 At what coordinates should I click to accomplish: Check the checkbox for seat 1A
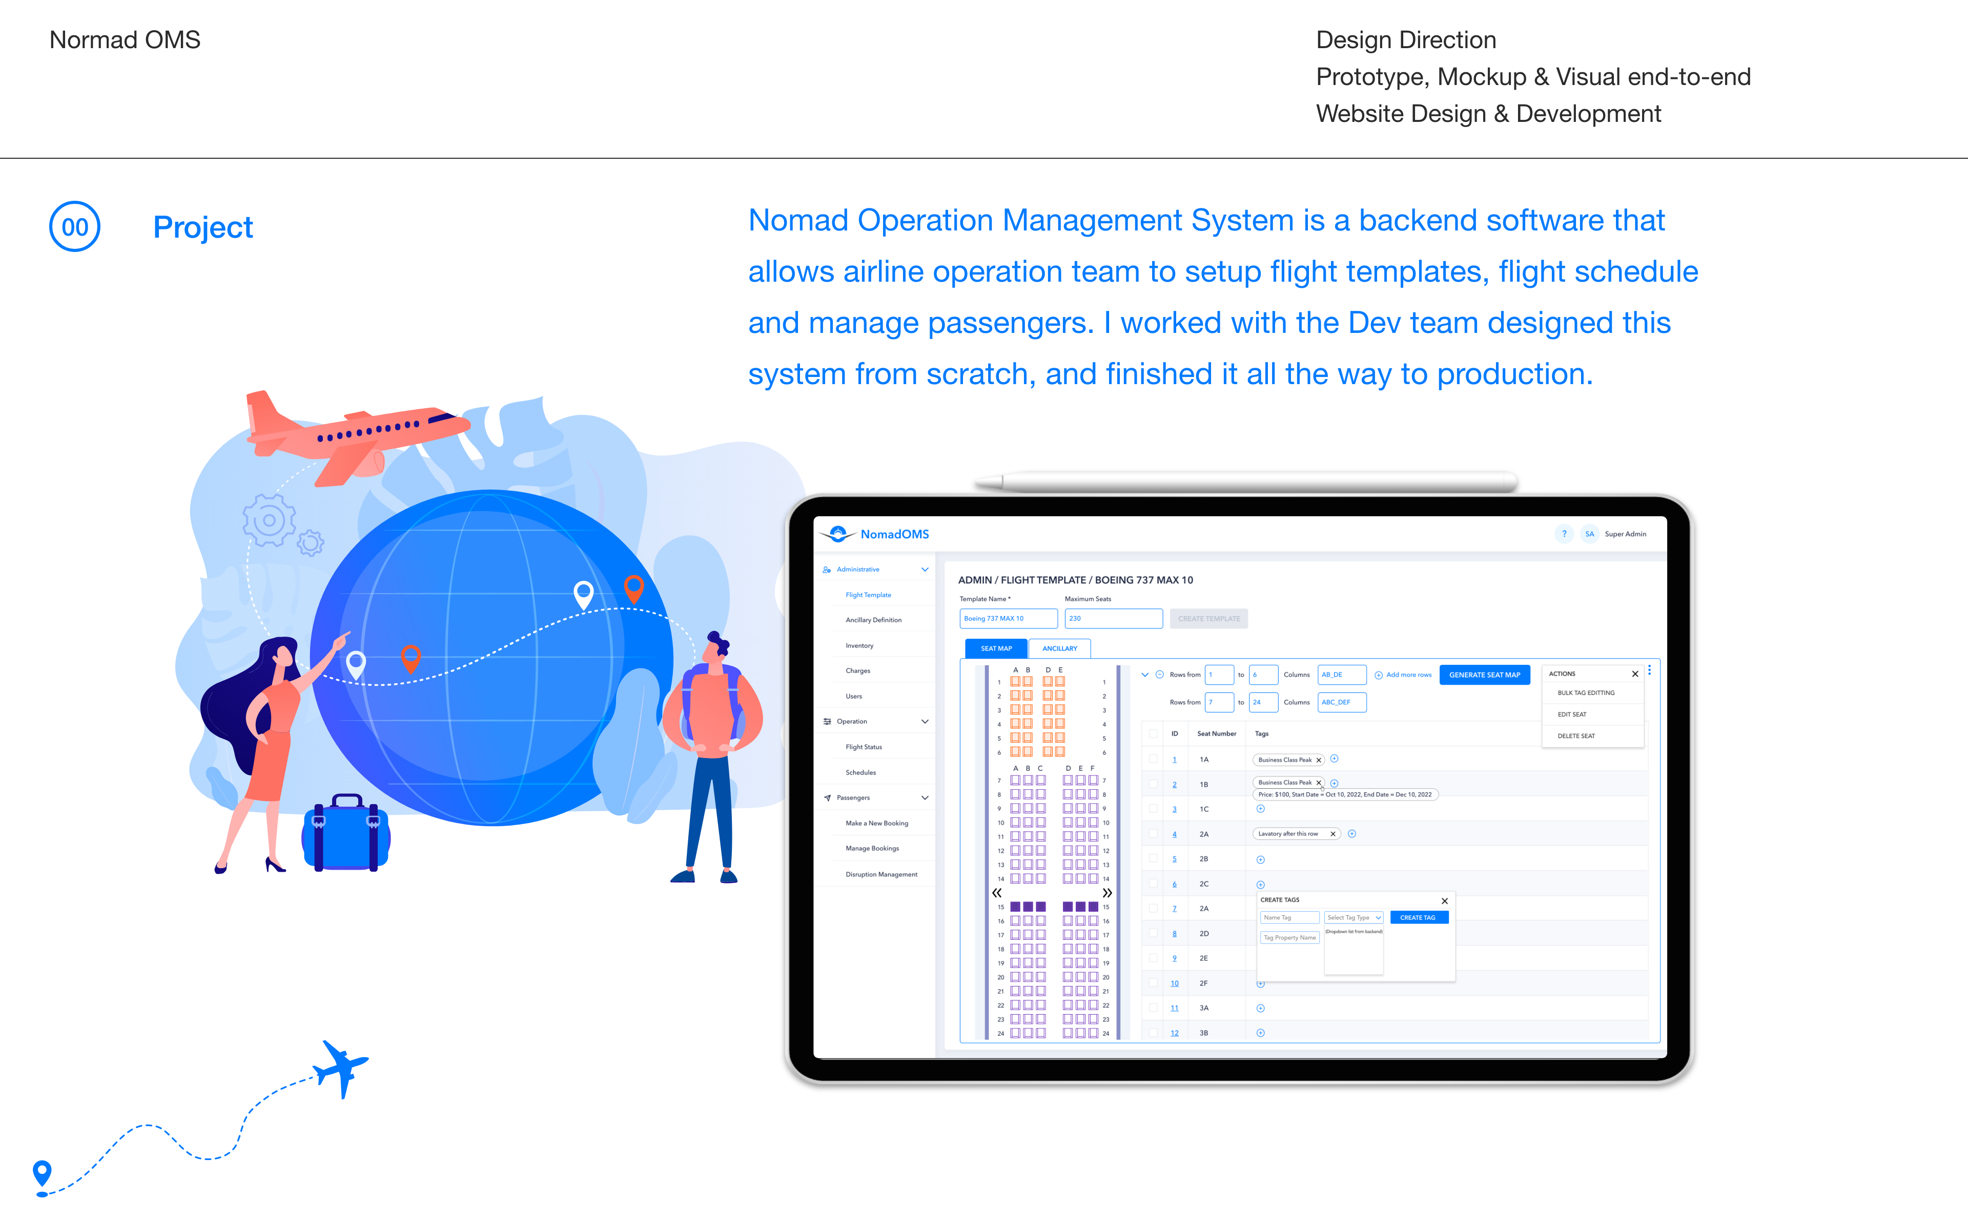pos(1153,759)
